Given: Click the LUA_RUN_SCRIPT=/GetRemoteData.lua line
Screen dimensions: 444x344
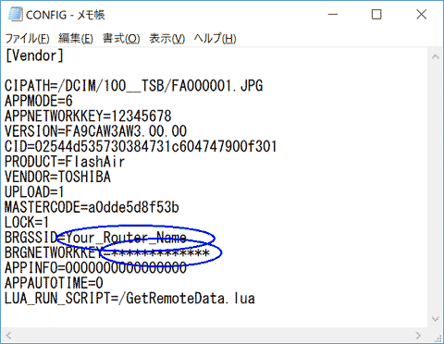Looking at the screenshot, I should [x=129, y=298].
